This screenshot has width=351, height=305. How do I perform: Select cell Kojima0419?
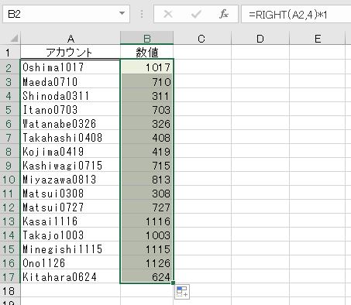click(71, 151)
